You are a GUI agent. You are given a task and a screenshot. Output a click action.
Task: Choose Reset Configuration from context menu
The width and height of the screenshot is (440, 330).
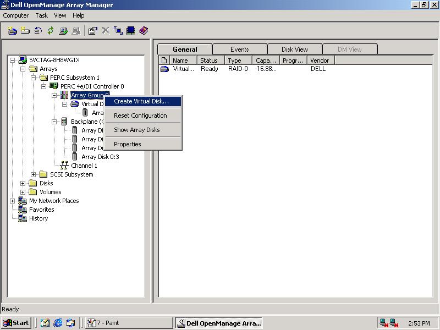pos(143,116)
